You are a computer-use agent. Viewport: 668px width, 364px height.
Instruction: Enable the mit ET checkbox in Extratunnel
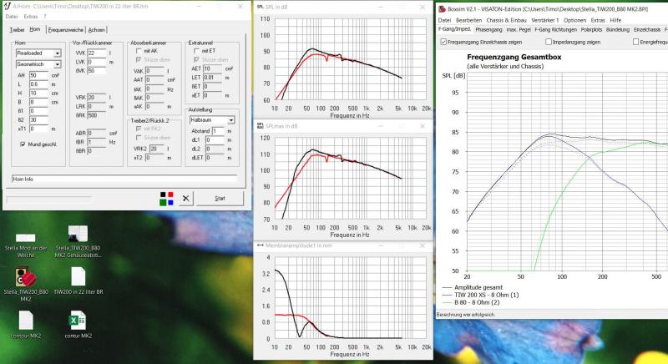[196, 51]
